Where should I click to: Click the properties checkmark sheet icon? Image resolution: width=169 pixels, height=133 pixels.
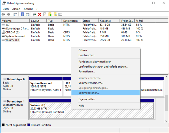click(x=45, y=14)
